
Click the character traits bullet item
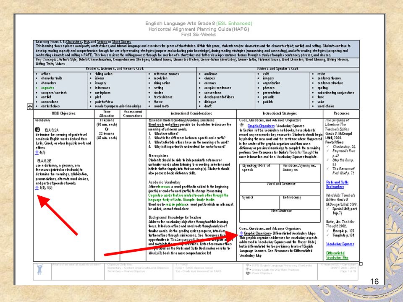[x=51, y=78]
